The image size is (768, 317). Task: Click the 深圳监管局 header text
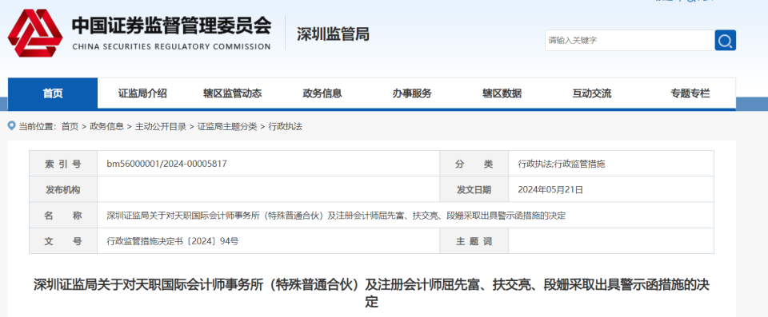(333, 34)
